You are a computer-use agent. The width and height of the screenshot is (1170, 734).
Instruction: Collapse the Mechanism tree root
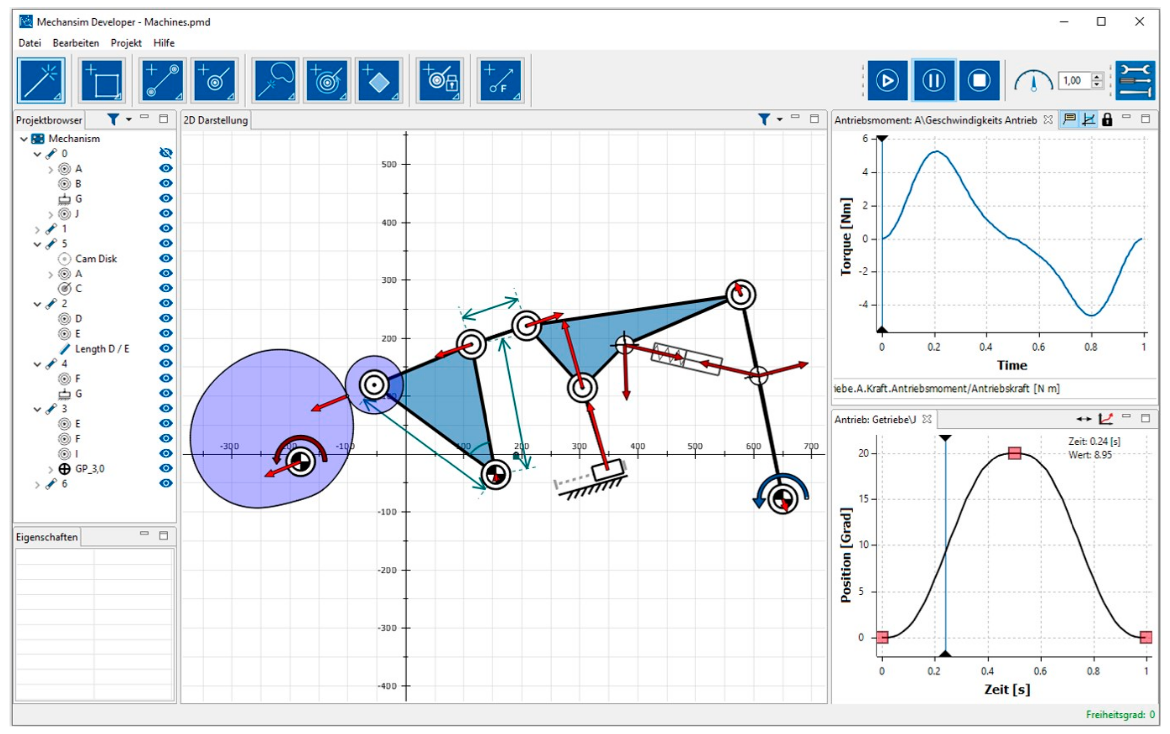[24, 139]
